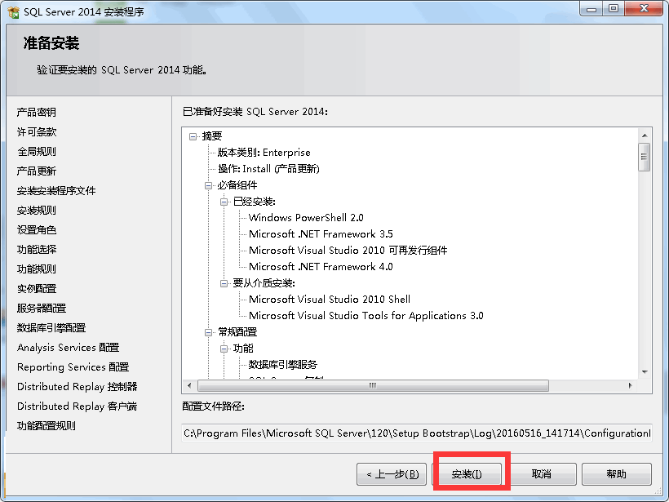The image size is (669, 502).
Task: Collapse the 必备组件 node
Action: (209, 184)
